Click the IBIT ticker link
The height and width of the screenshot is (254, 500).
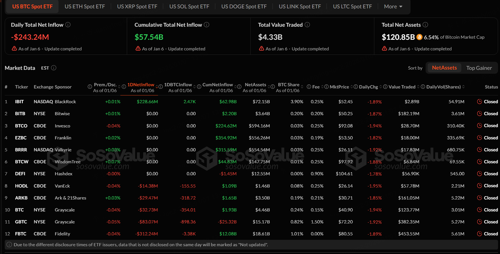19,102
